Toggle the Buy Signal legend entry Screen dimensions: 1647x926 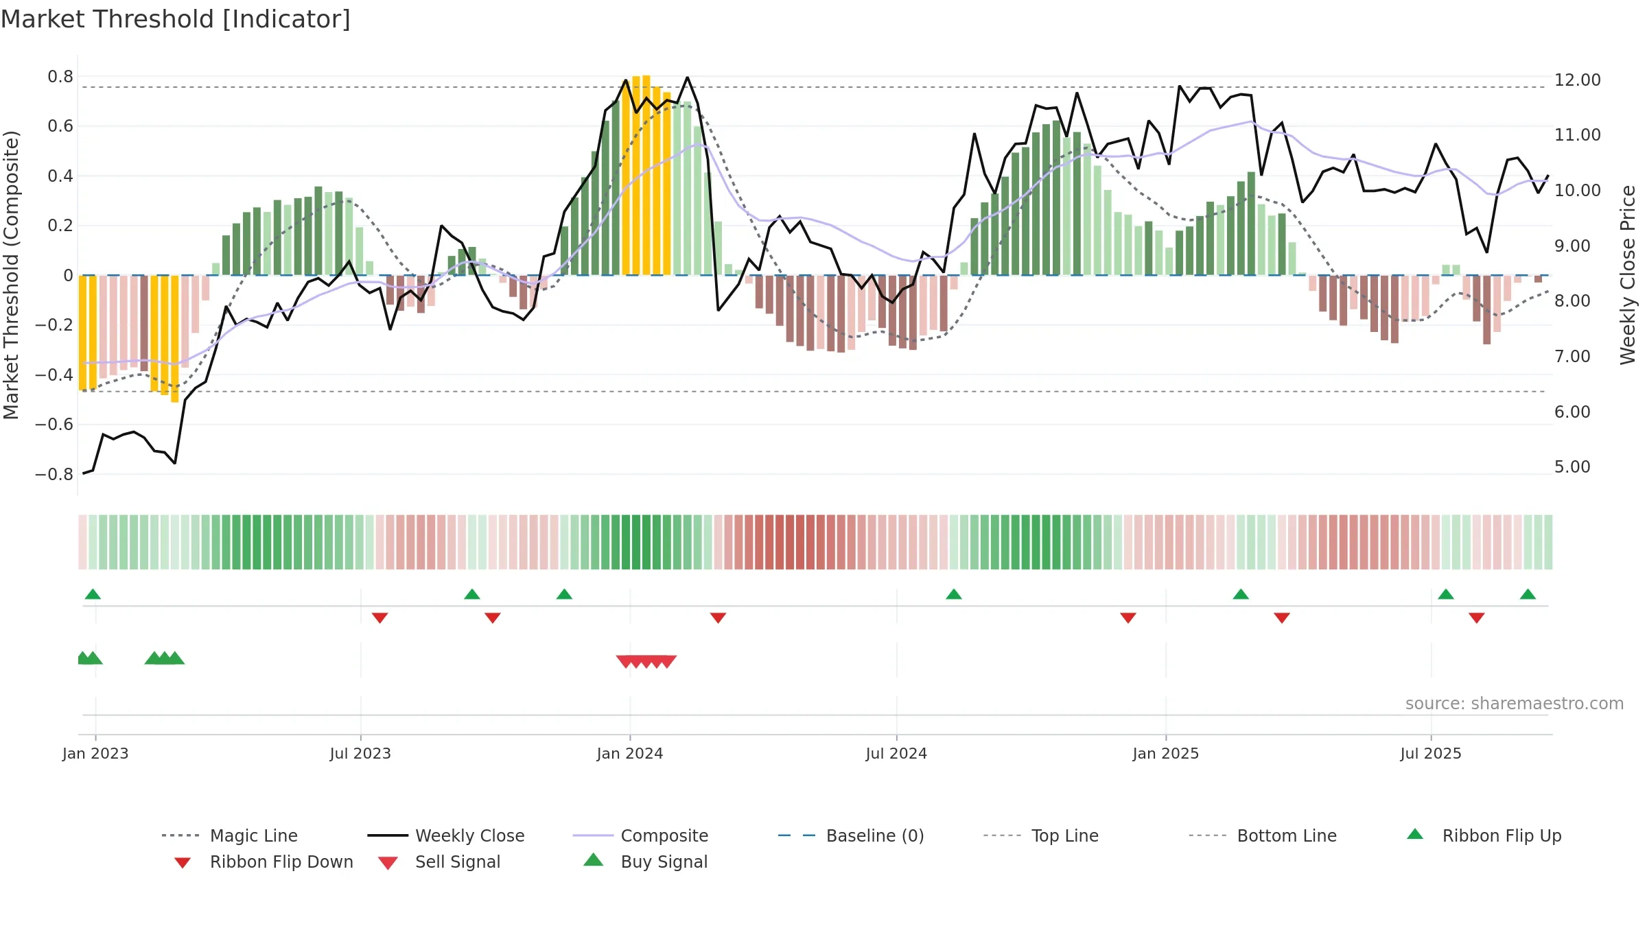pyautogui.click(x=645, y=862)
